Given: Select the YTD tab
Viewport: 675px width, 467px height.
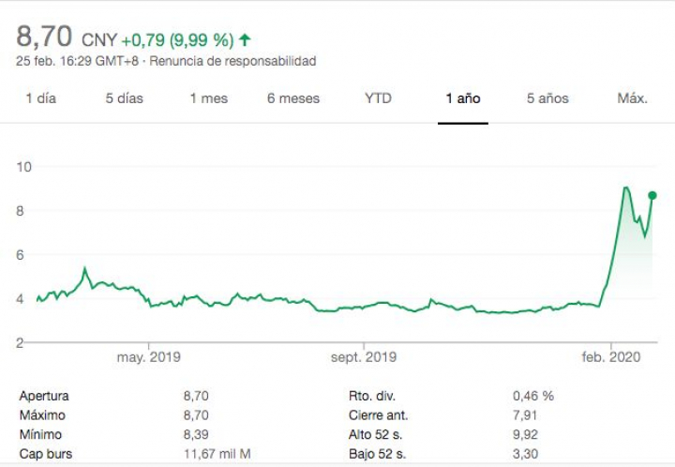Looking at the screenshot, I should coord(378,98).
